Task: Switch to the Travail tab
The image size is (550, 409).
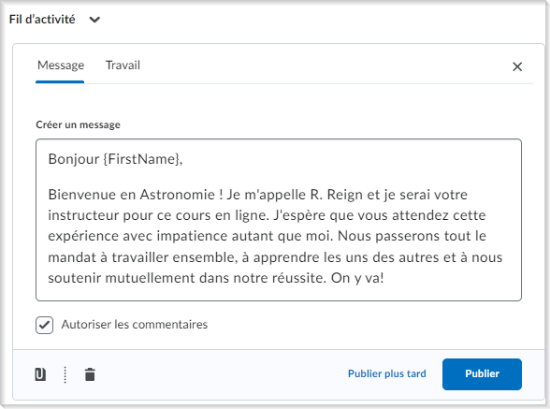Action: click(123, 66)
